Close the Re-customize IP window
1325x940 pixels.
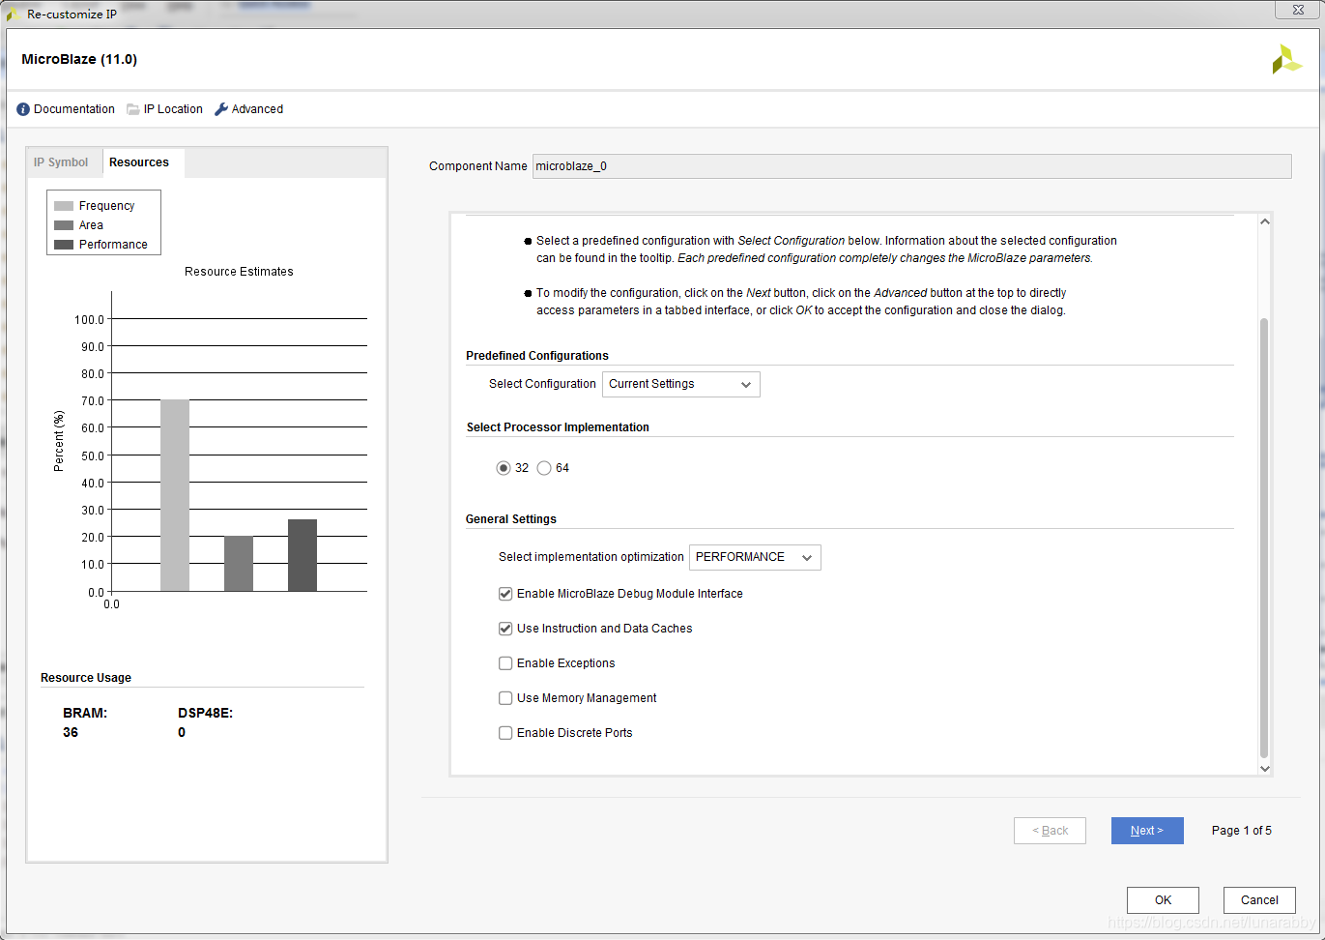point(1298,10)
